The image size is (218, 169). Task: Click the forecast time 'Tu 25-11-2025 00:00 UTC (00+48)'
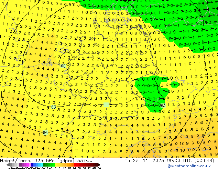pyautogui.click(x=170, y=160)
